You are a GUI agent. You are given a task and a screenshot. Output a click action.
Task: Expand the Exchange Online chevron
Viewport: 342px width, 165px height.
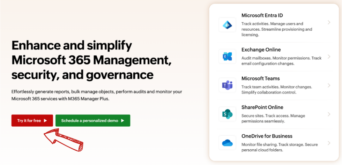tap(329, 57)
